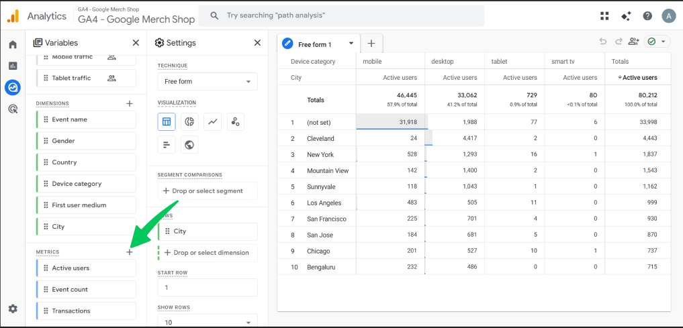Viewport: 683px width, 328px height.
Task: Open the data quality checkmark dropdown
Action: tap(657, 42)
